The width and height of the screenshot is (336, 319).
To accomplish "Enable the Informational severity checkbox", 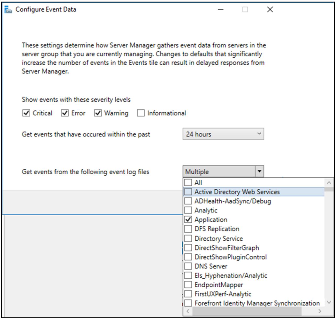I will 141,113.
